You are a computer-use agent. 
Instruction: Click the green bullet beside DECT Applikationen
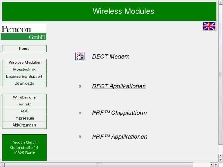pos(80,86)
